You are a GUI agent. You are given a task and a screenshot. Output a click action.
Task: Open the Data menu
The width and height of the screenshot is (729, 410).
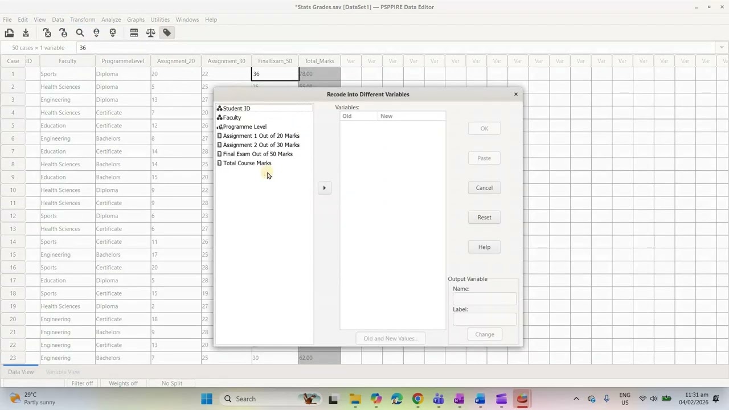(x=58, y=19)
